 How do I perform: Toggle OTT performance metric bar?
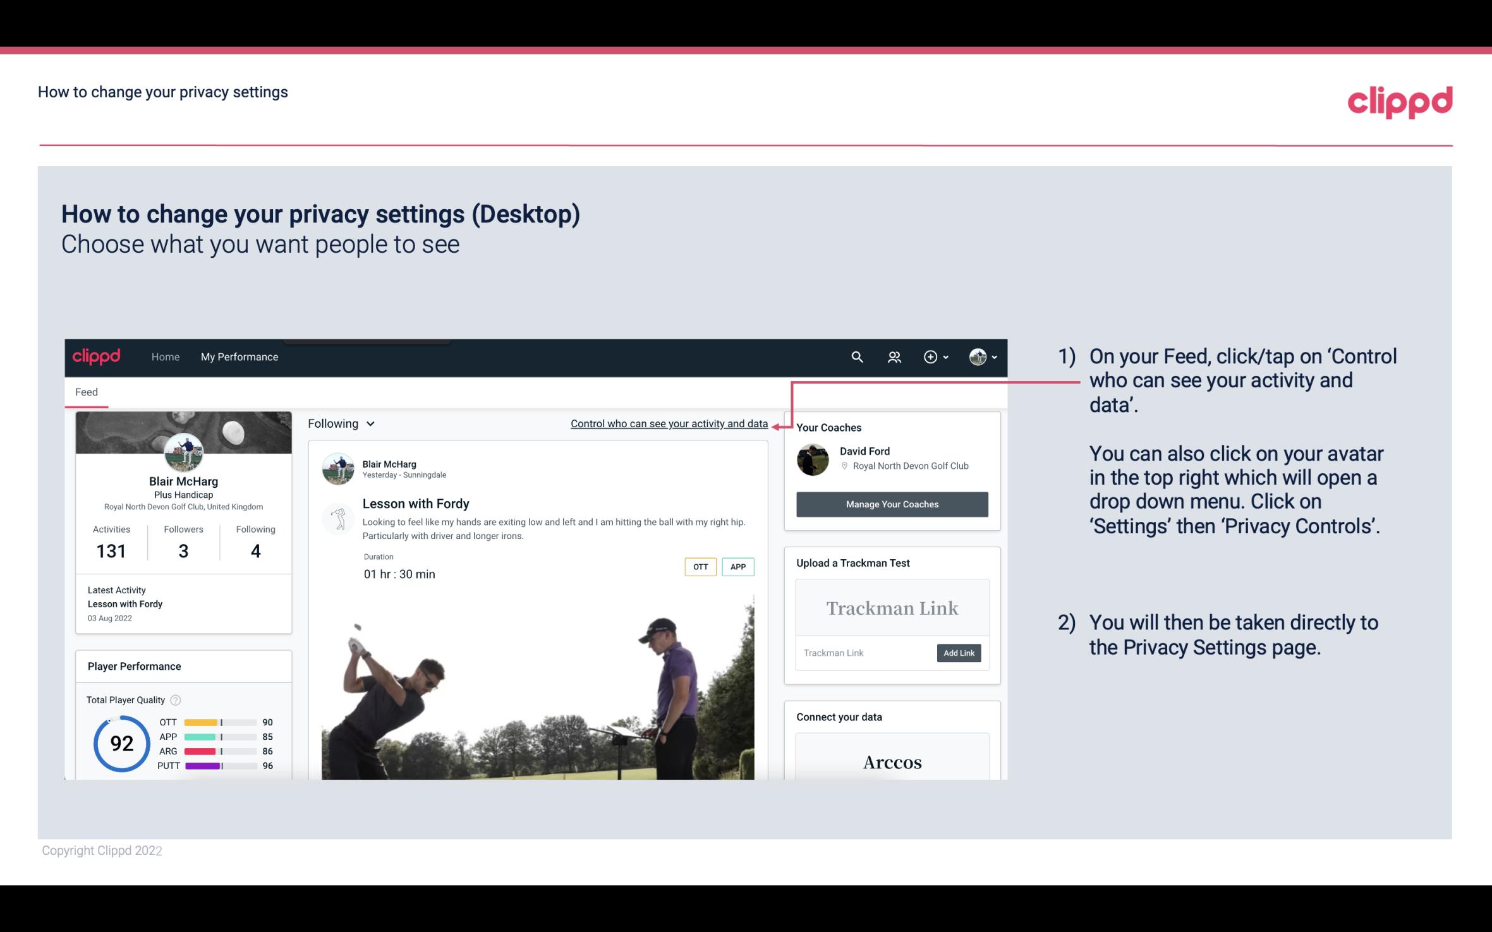215,722
